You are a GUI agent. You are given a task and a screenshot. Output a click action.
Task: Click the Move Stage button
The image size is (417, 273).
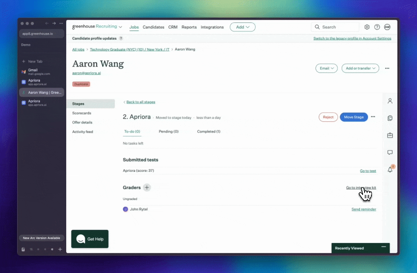[x=354, y=117]
